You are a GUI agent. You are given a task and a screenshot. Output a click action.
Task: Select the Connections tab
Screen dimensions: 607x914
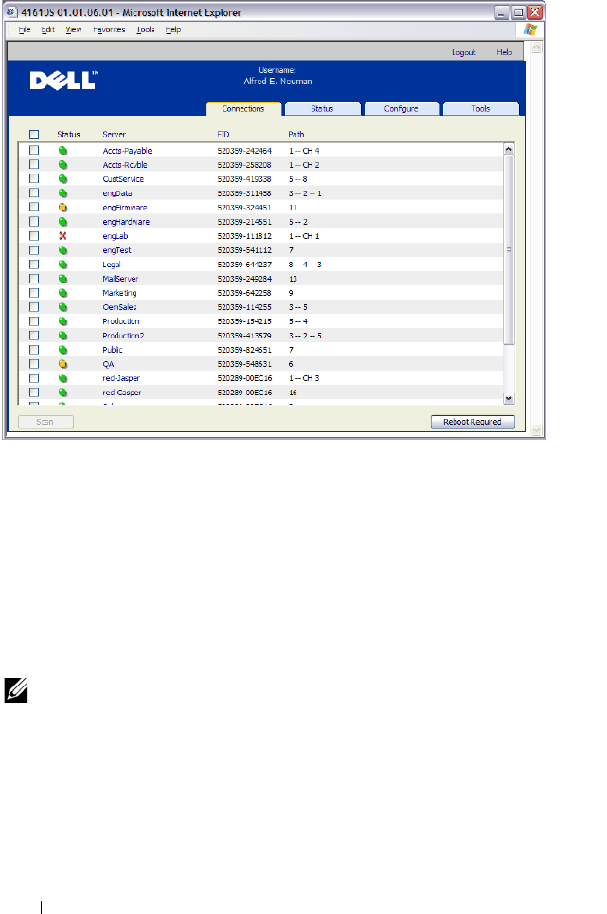(x=243, y=109)
